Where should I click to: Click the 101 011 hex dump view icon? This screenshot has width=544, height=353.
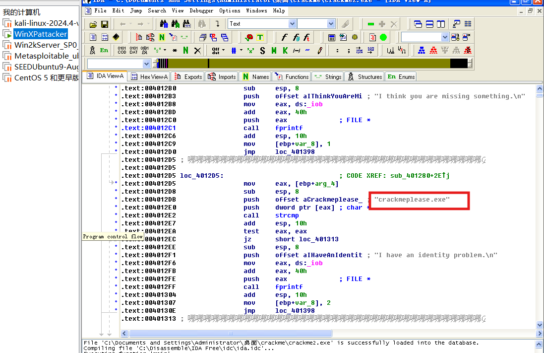point(105,37)
